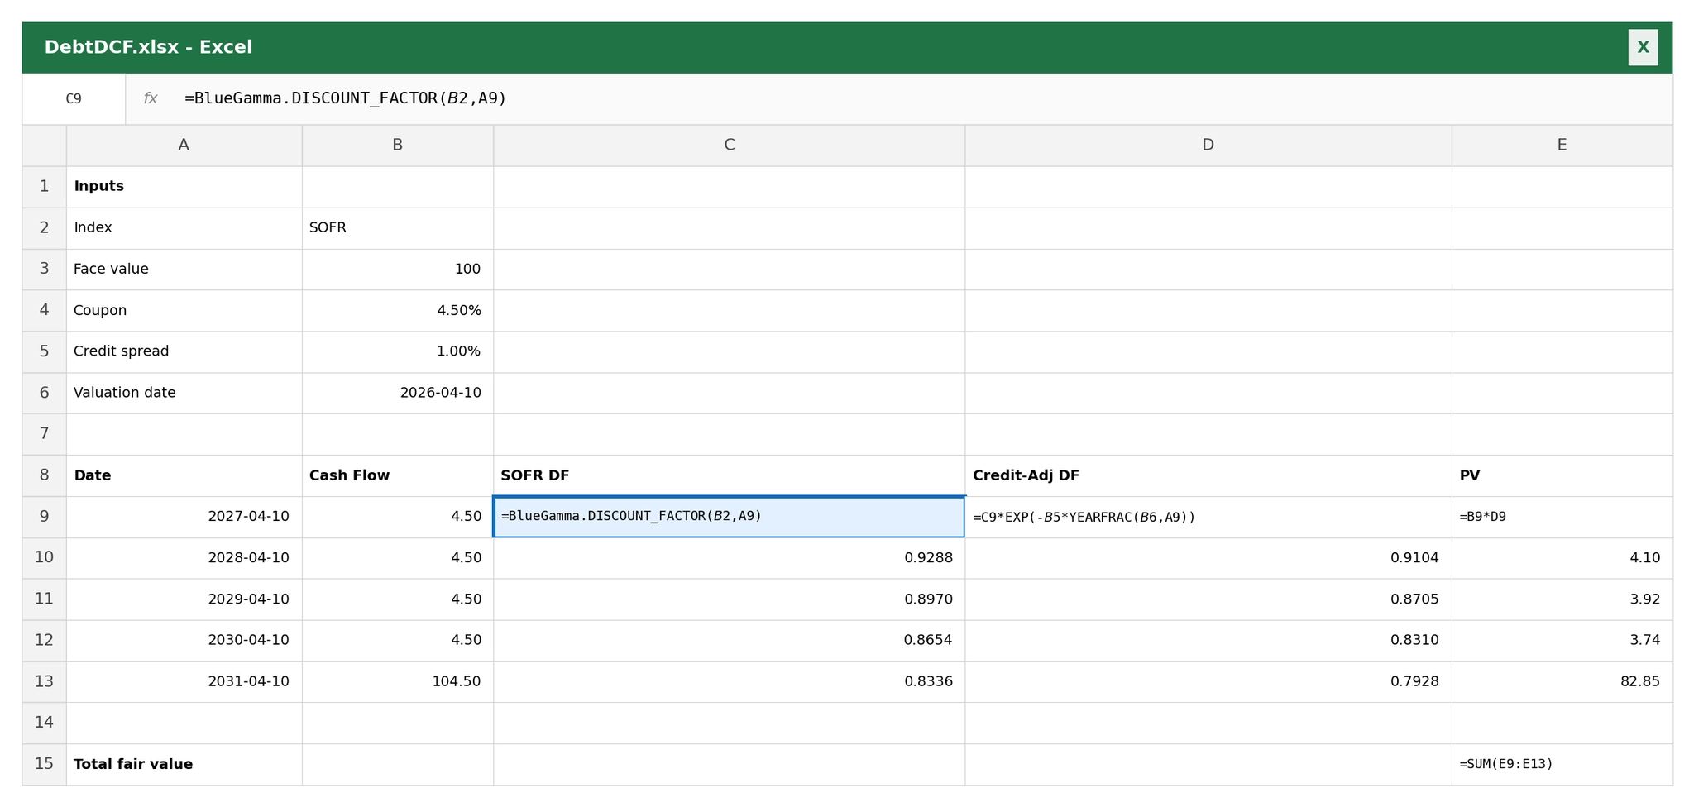Select the 2030-04-10 date cell
The width and height of the screenshot is (1694, 807).
click(184, 640)
